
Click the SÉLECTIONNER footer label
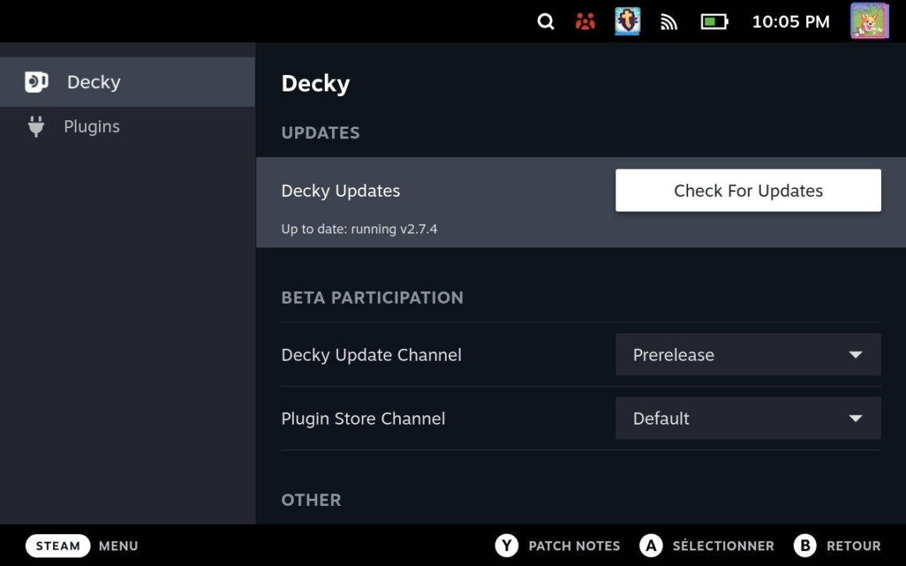(x=722, y=546)
